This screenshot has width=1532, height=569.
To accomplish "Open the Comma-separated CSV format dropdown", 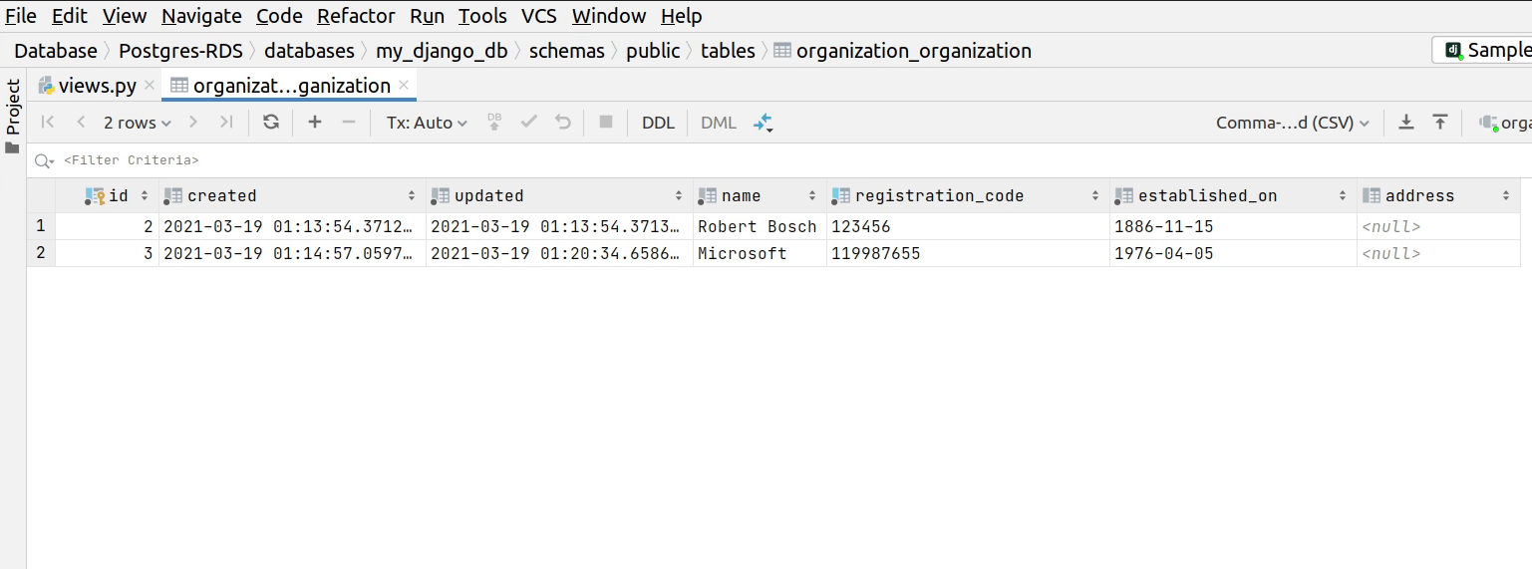I will tap(1292, 123).
